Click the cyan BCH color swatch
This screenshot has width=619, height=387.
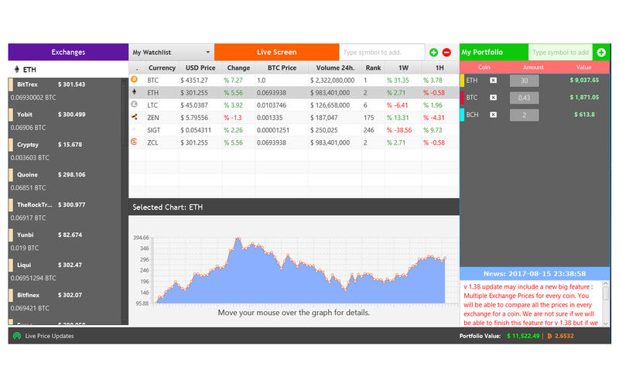coord(462,115)
